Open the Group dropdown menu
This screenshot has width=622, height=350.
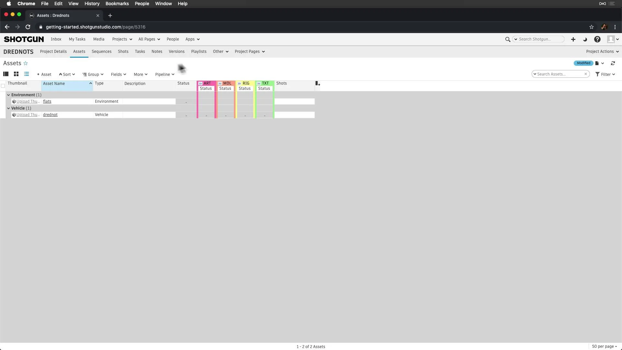[x=93, y=74]
